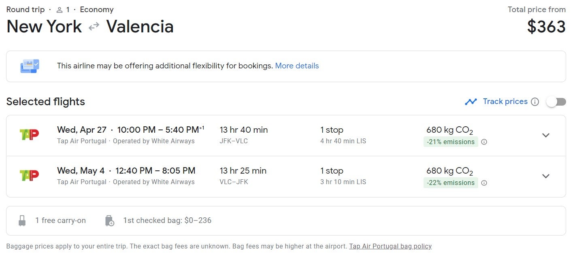575x259 pixels.
Task: Expand the Wed, May 4 flight details
Action: [546, 176]
